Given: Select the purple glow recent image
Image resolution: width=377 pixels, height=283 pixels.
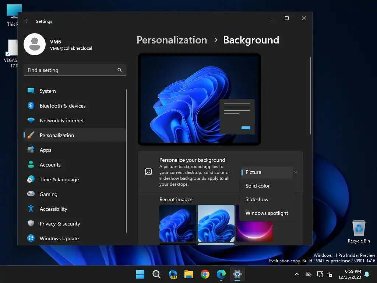Looking at the screenshot, I should pyautogui.click(x=254, y=231).
